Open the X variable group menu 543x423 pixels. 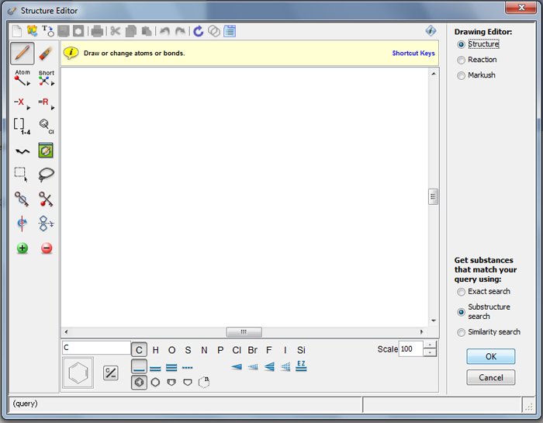coord(22,103)
